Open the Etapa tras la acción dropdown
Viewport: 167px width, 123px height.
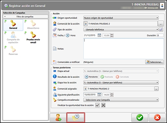121,83
